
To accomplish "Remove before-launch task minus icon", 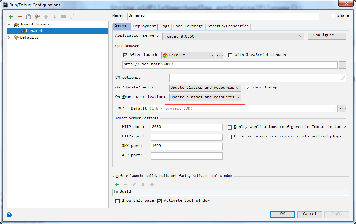I will tap(126, 184).
